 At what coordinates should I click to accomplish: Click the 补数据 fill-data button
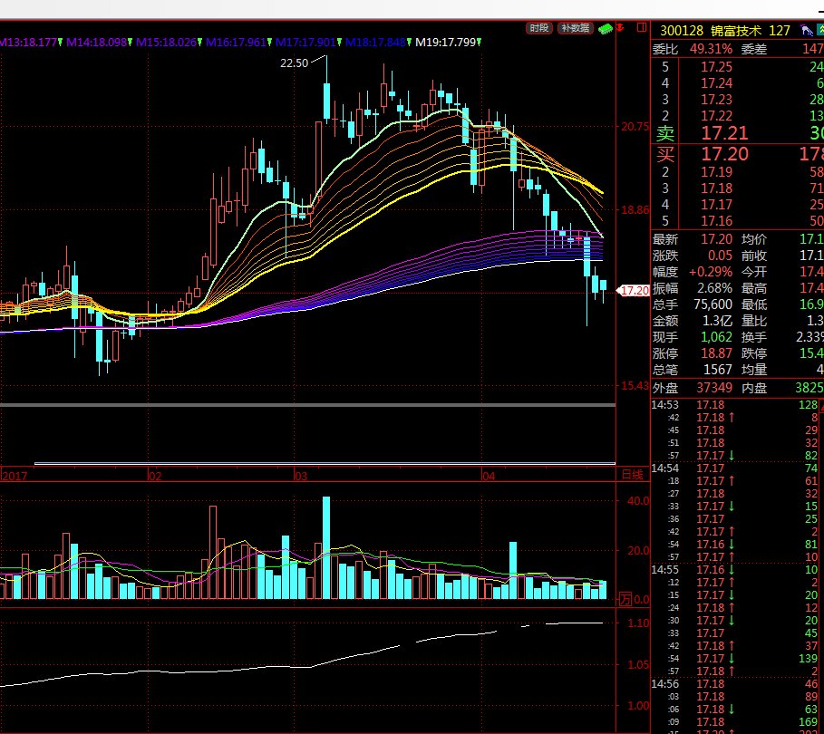click(x=576, y=28)
